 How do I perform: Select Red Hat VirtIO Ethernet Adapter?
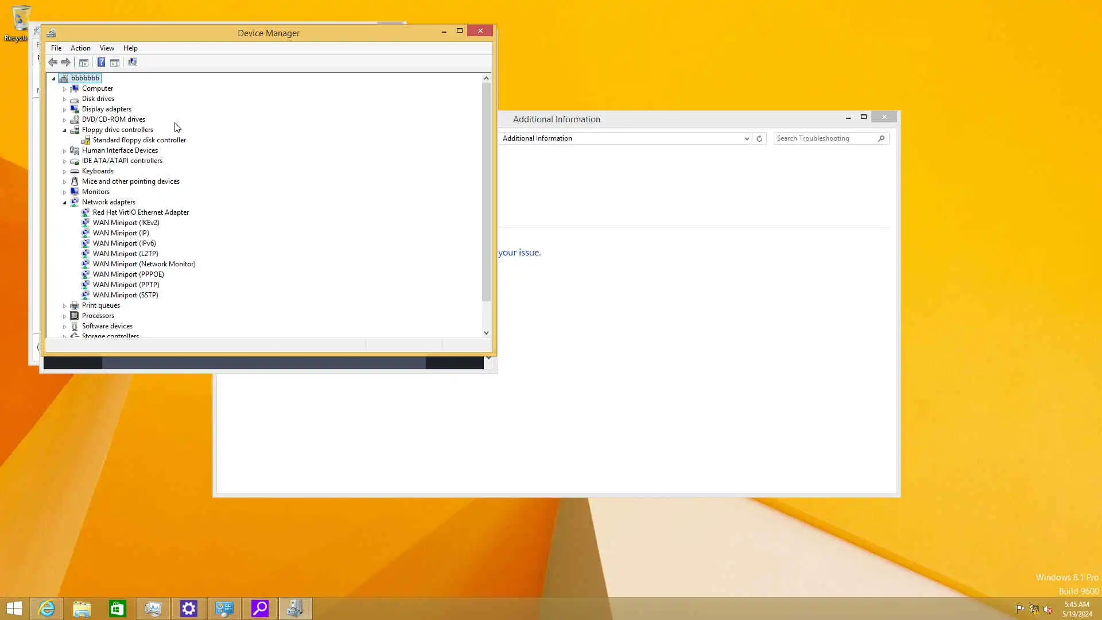(141, 212)
